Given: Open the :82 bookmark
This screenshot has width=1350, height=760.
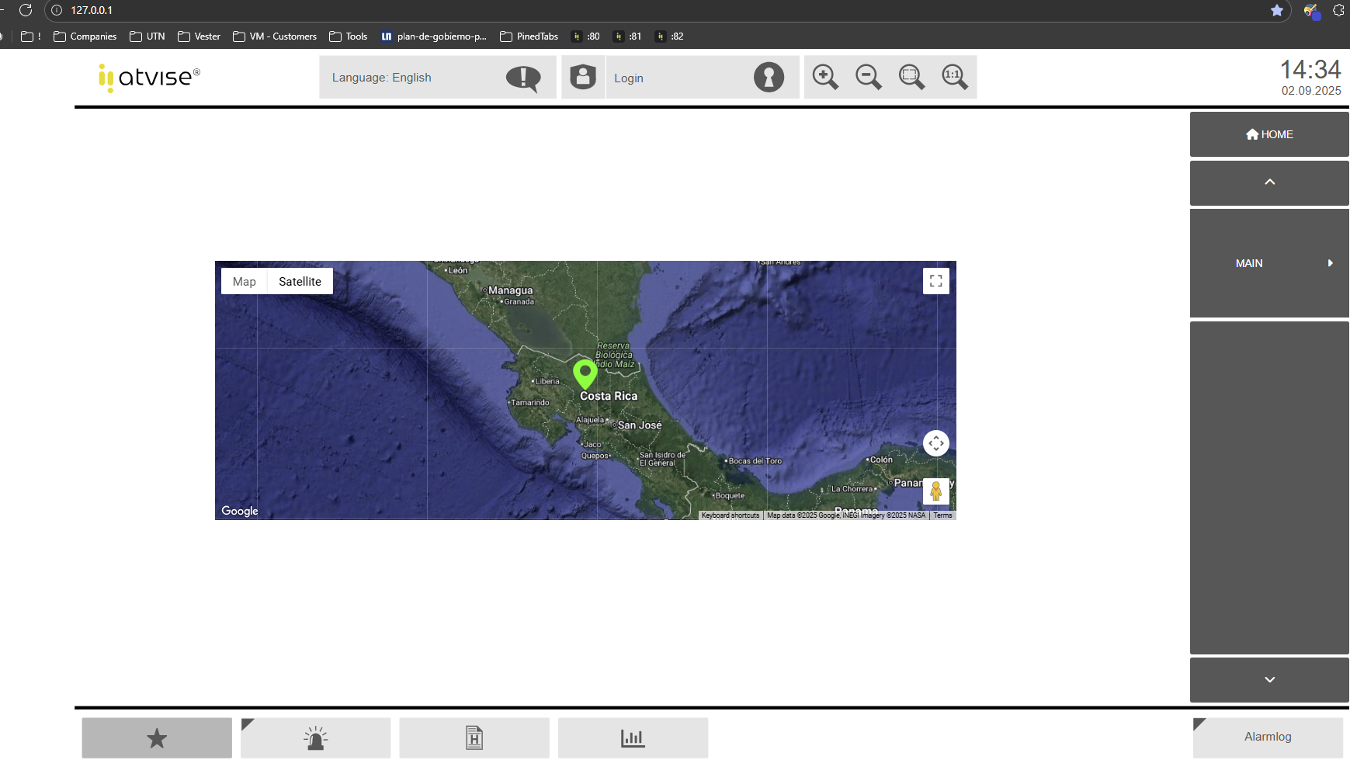Looking at the screenshot, I should point(669,36).
